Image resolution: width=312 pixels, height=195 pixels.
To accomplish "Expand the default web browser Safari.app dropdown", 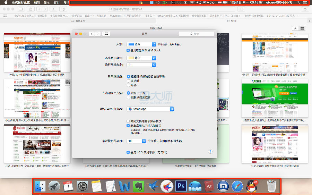I will click(150, 109).
